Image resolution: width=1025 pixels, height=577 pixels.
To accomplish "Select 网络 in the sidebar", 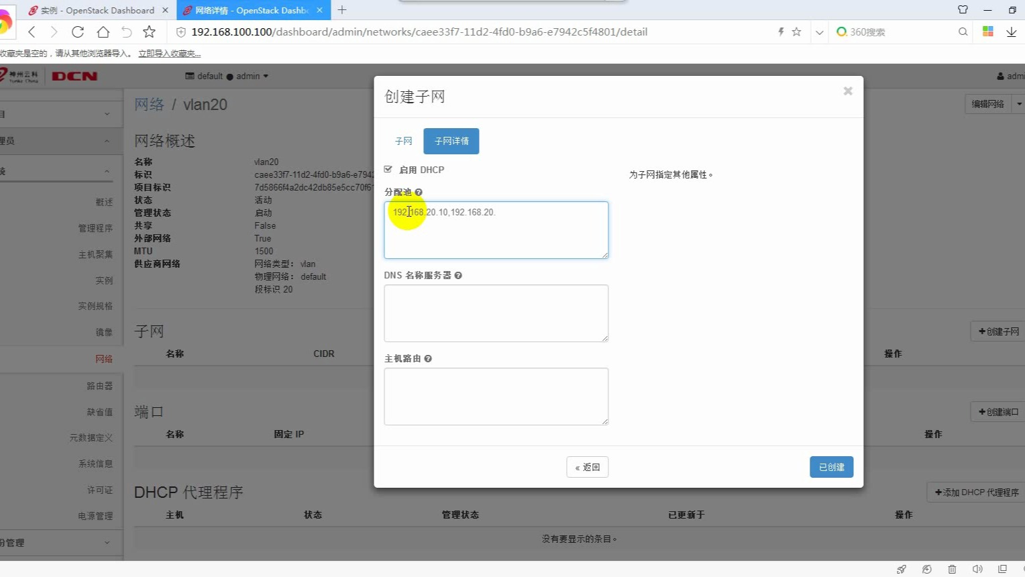I will 104,359.
